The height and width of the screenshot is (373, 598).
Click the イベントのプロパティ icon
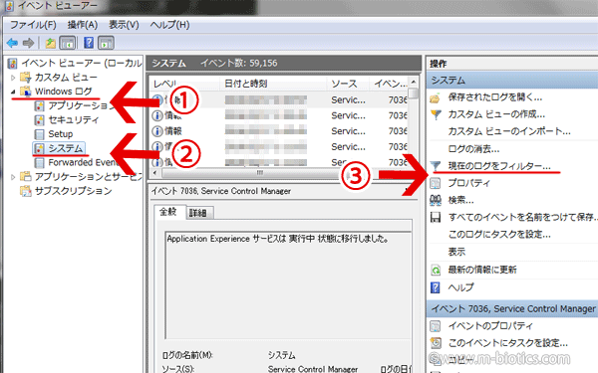(x=436, y=326)
